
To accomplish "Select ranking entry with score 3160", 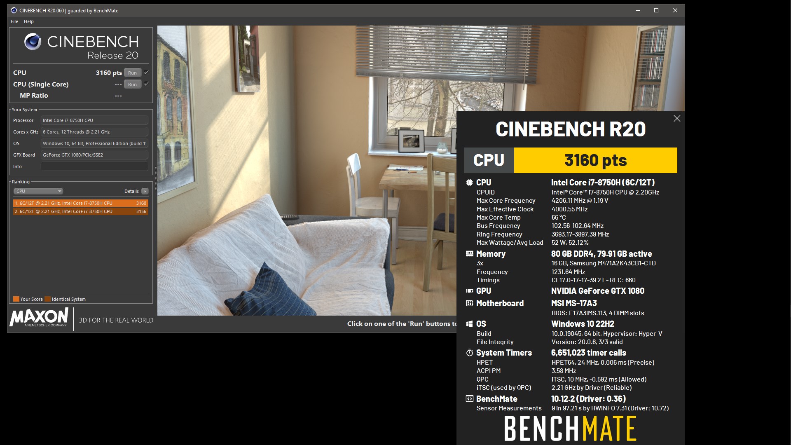I will [x=80, y=203].
